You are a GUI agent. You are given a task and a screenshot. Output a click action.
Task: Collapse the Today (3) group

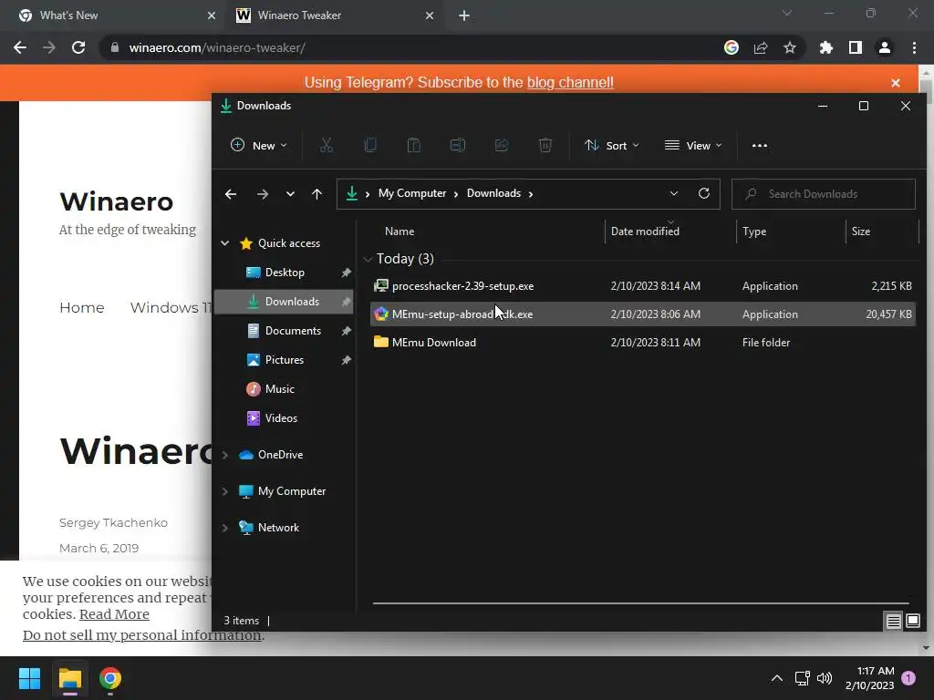point(368,259)
